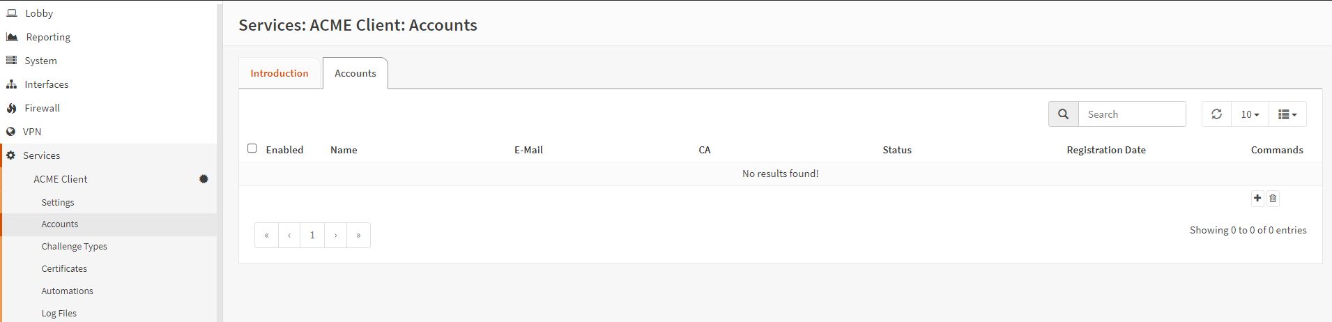The image size is (1332, 322).
Task: Click the Search input field
Action: (x=1132, y=114)
